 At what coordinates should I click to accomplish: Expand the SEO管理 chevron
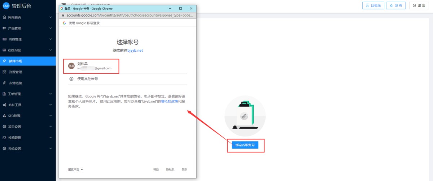(x=51, y=116)
